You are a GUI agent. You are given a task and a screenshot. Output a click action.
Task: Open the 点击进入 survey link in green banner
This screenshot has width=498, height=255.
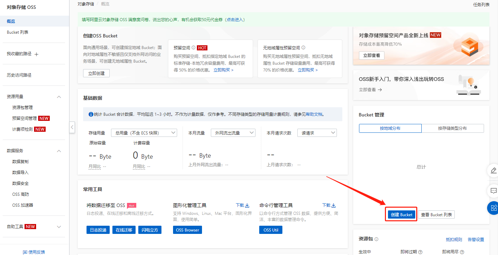(235, 20)
